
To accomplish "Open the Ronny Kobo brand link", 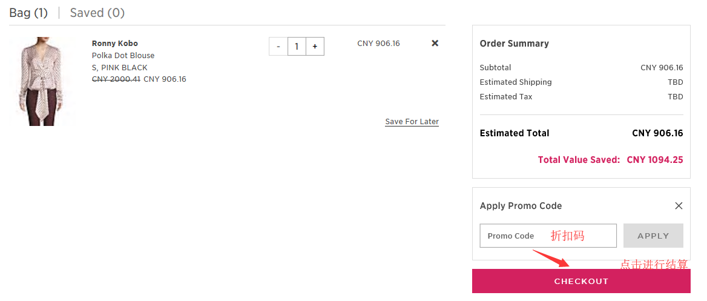I will pyautogui.click(x=115, y=43).
